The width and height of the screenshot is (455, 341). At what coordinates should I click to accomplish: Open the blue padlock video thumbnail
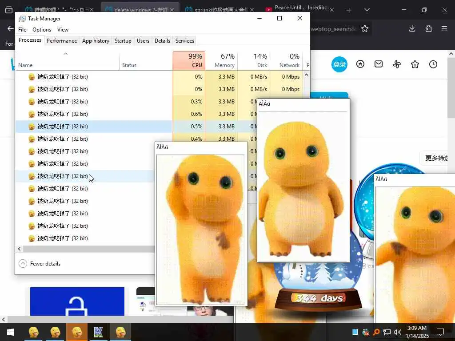point(77,301)
